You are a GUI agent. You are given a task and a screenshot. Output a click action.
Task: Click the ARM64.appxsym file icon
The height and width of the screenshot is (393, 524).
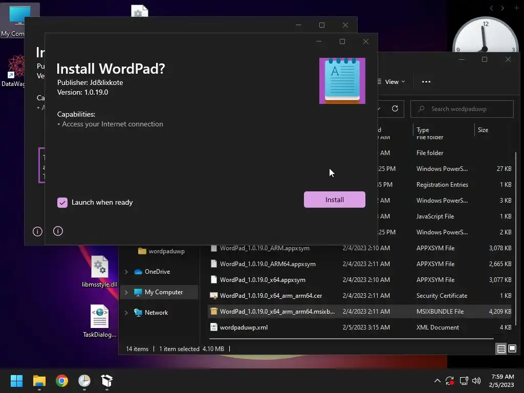213,264
